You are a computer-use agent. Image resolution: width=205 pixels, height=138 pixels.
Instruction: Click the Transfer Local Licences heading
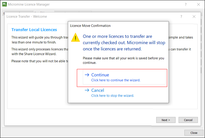coord(34,30)
